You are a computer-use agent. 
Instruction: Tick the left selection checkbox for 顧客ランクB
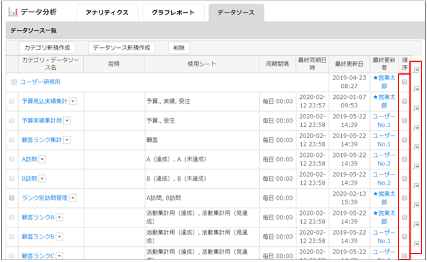click(12, 237)
